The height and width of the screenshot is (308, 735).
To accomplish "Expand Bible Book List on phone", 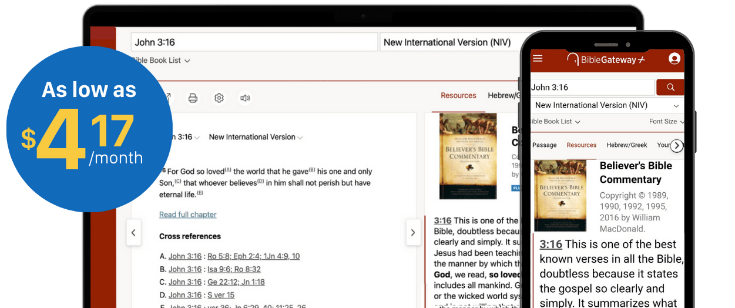I will [x=555, y=122].
